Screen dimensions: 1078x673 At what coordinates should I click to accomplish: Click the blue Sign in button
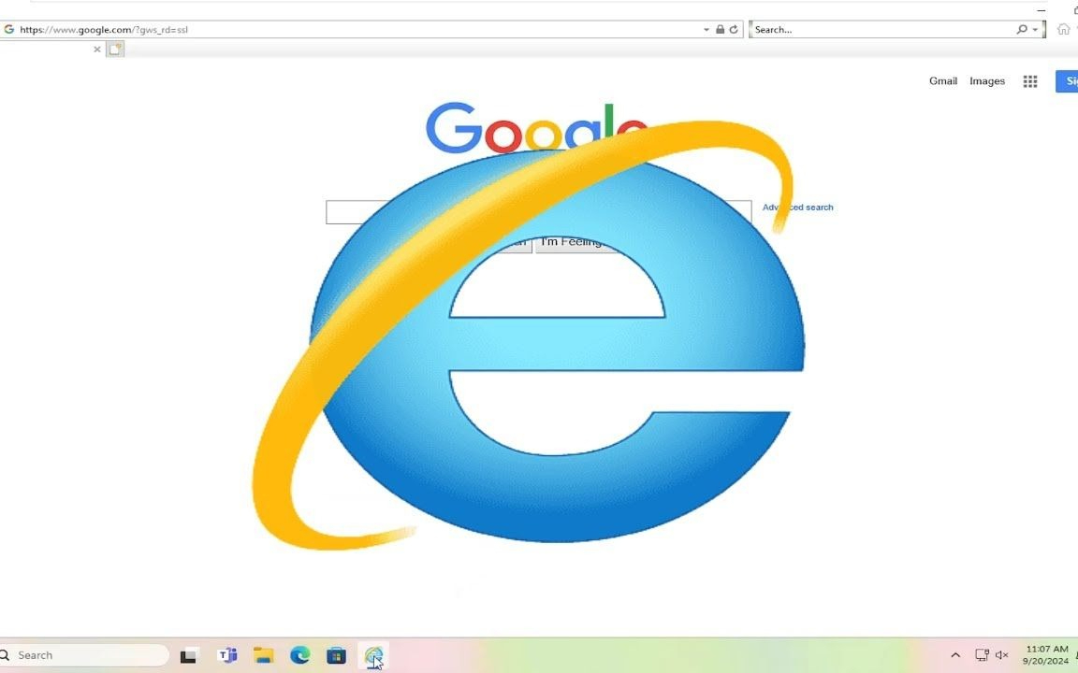pos(1067,81)
